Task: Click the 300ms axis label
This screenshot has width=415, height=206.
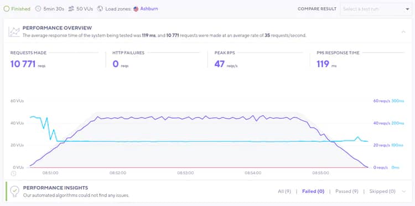Action: (398, 101)
